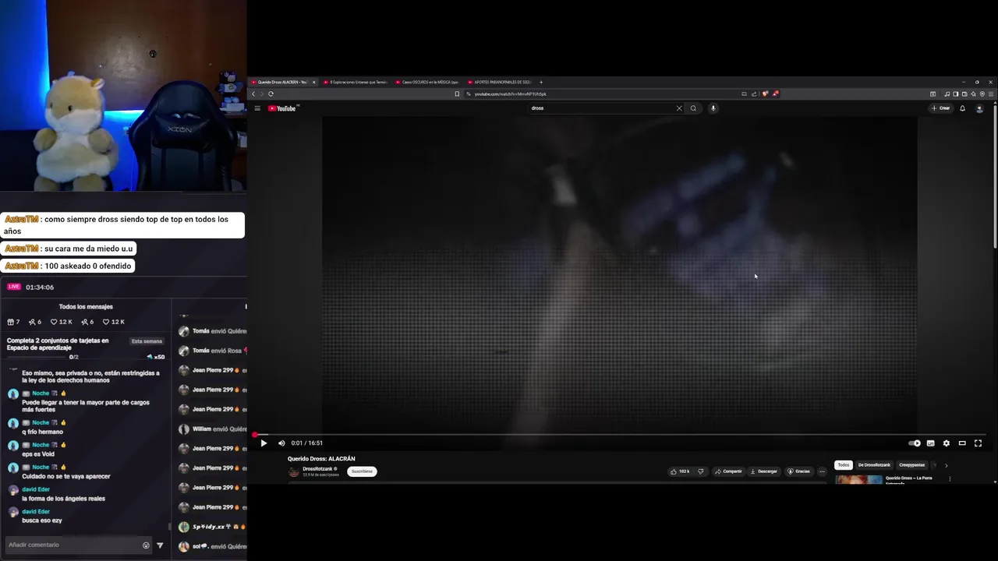
Task: Click the video title Querido Dross: ALACRÁN
Action: [x=321, y=459]
